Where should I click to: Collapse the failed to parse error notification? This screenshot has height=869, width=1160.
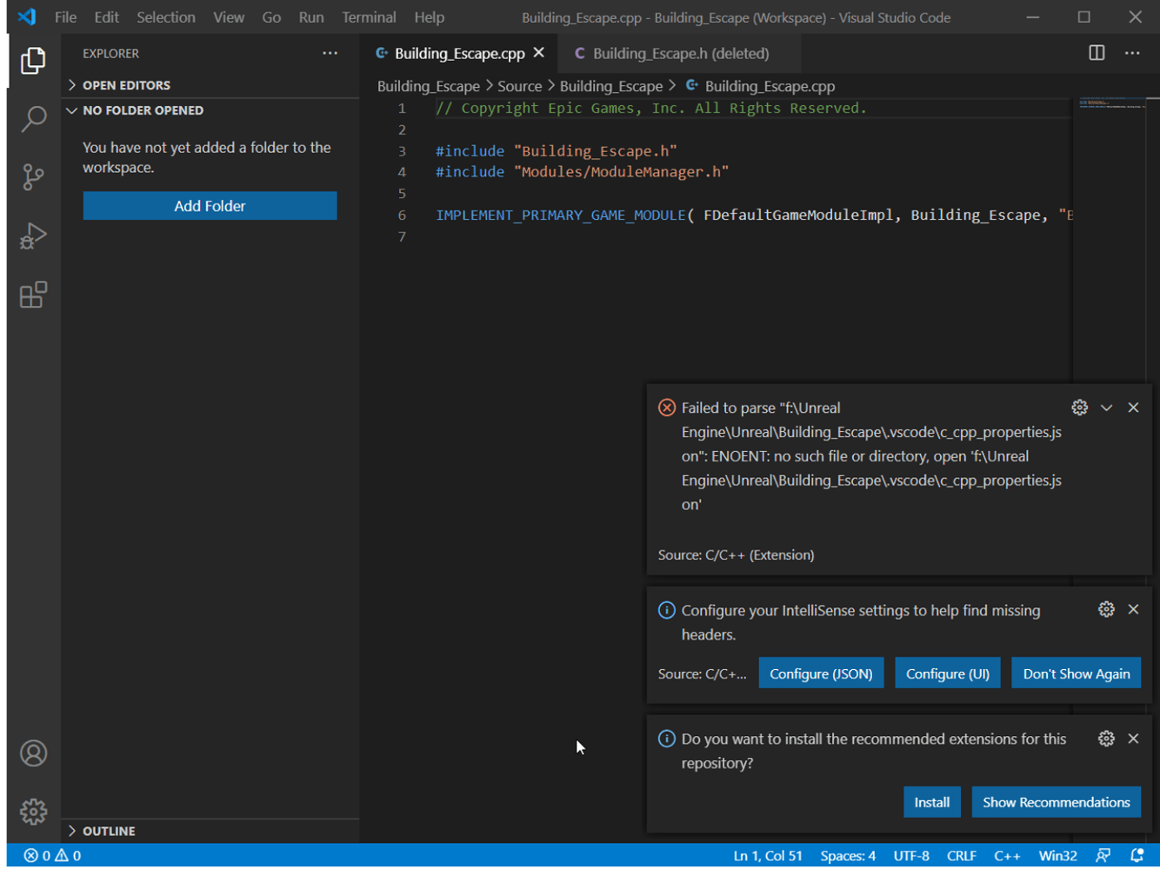(1106, 408)
